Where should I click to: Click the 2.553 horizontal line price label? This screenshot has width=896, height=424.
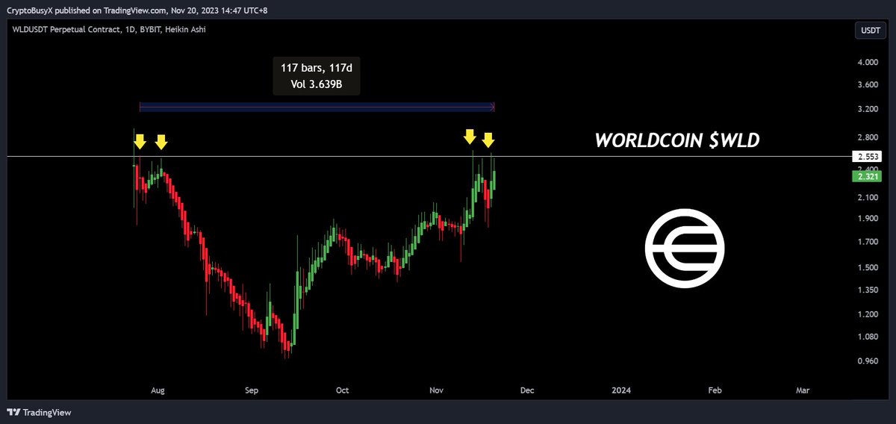click(868, 157)
